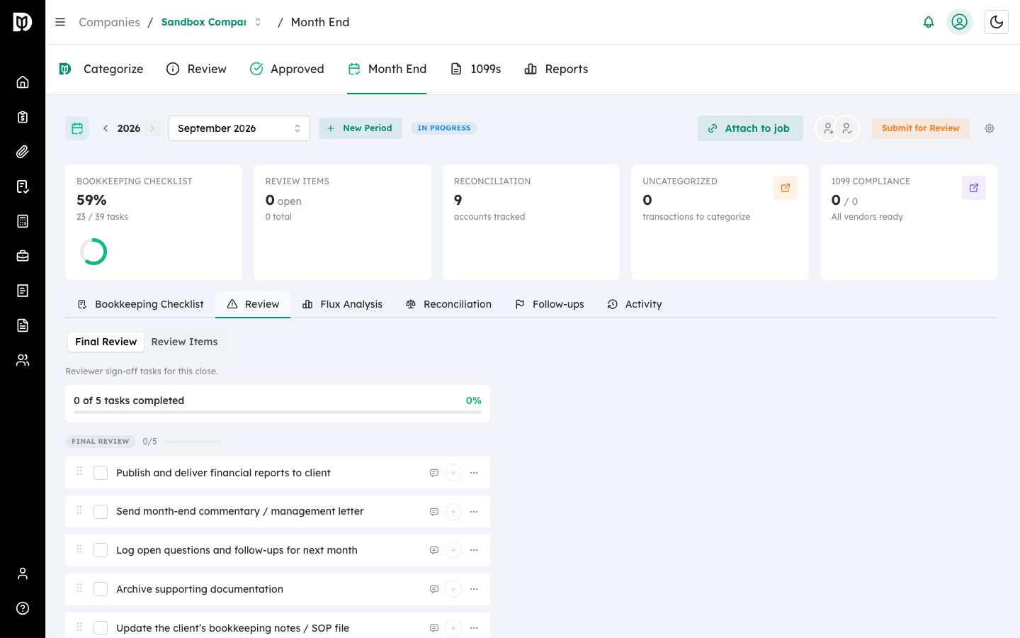
Task: Open the paperclip attachments sidebar icon
Action: click(x=23, y=152)
